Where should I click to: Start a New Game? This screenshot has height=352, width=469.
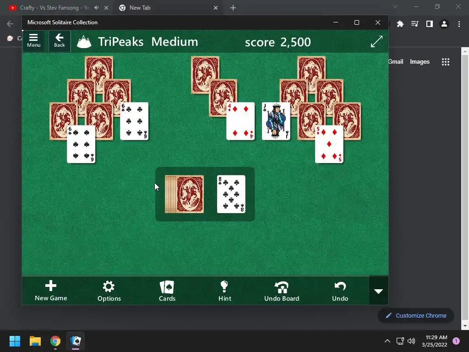point(51,291)
